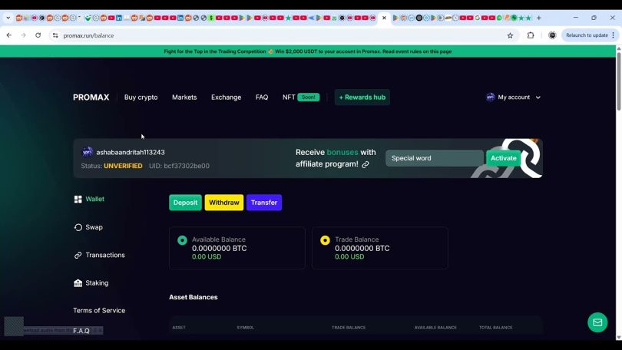Click the UNVERIFIED status label
622x350 pixels.
point(123,166)
